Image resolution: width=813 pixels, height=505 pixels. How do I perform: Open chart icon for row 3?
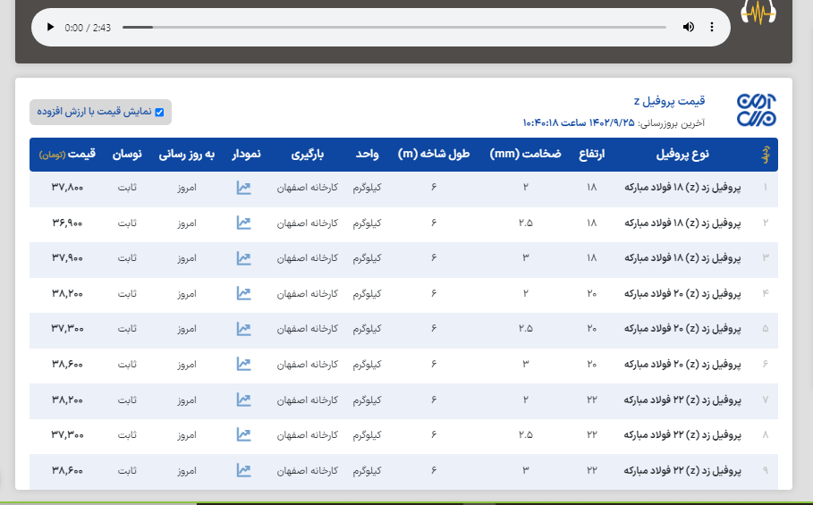(x=243, y=258)
